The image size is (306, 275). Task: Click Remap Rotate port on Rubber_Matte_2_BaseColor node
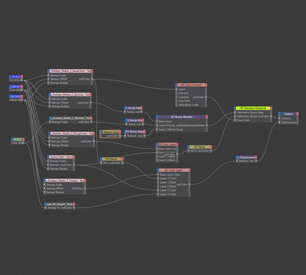[48, 83]
